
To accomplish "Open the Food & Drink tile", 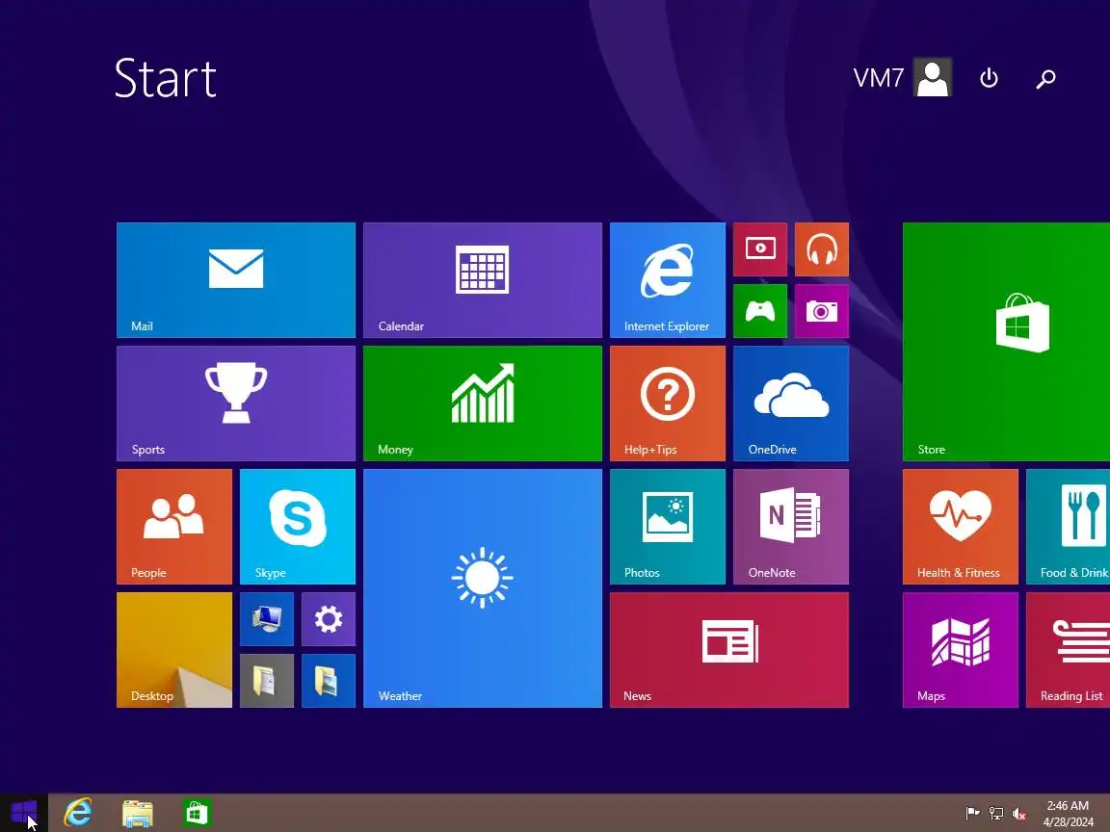I will [1069, 527].
